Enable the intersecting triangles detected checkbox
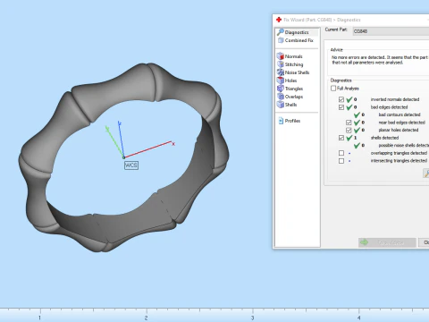 tap(341, 161)
